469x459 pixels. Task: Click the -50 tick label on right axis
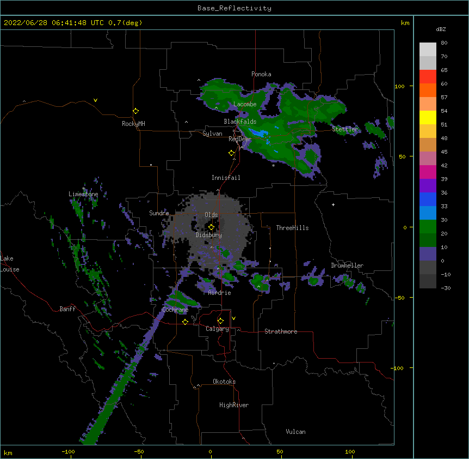(x=399, y=298)
